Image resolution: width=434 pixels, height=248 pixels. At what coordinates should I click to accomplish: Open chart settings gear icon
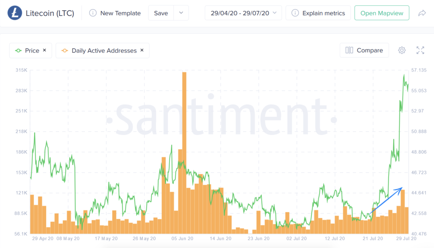point(402,50)
